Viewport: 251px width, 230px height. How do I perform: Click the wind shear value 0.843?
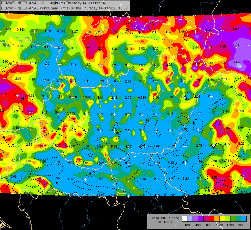pyautogui.click(x=21, y=30)
